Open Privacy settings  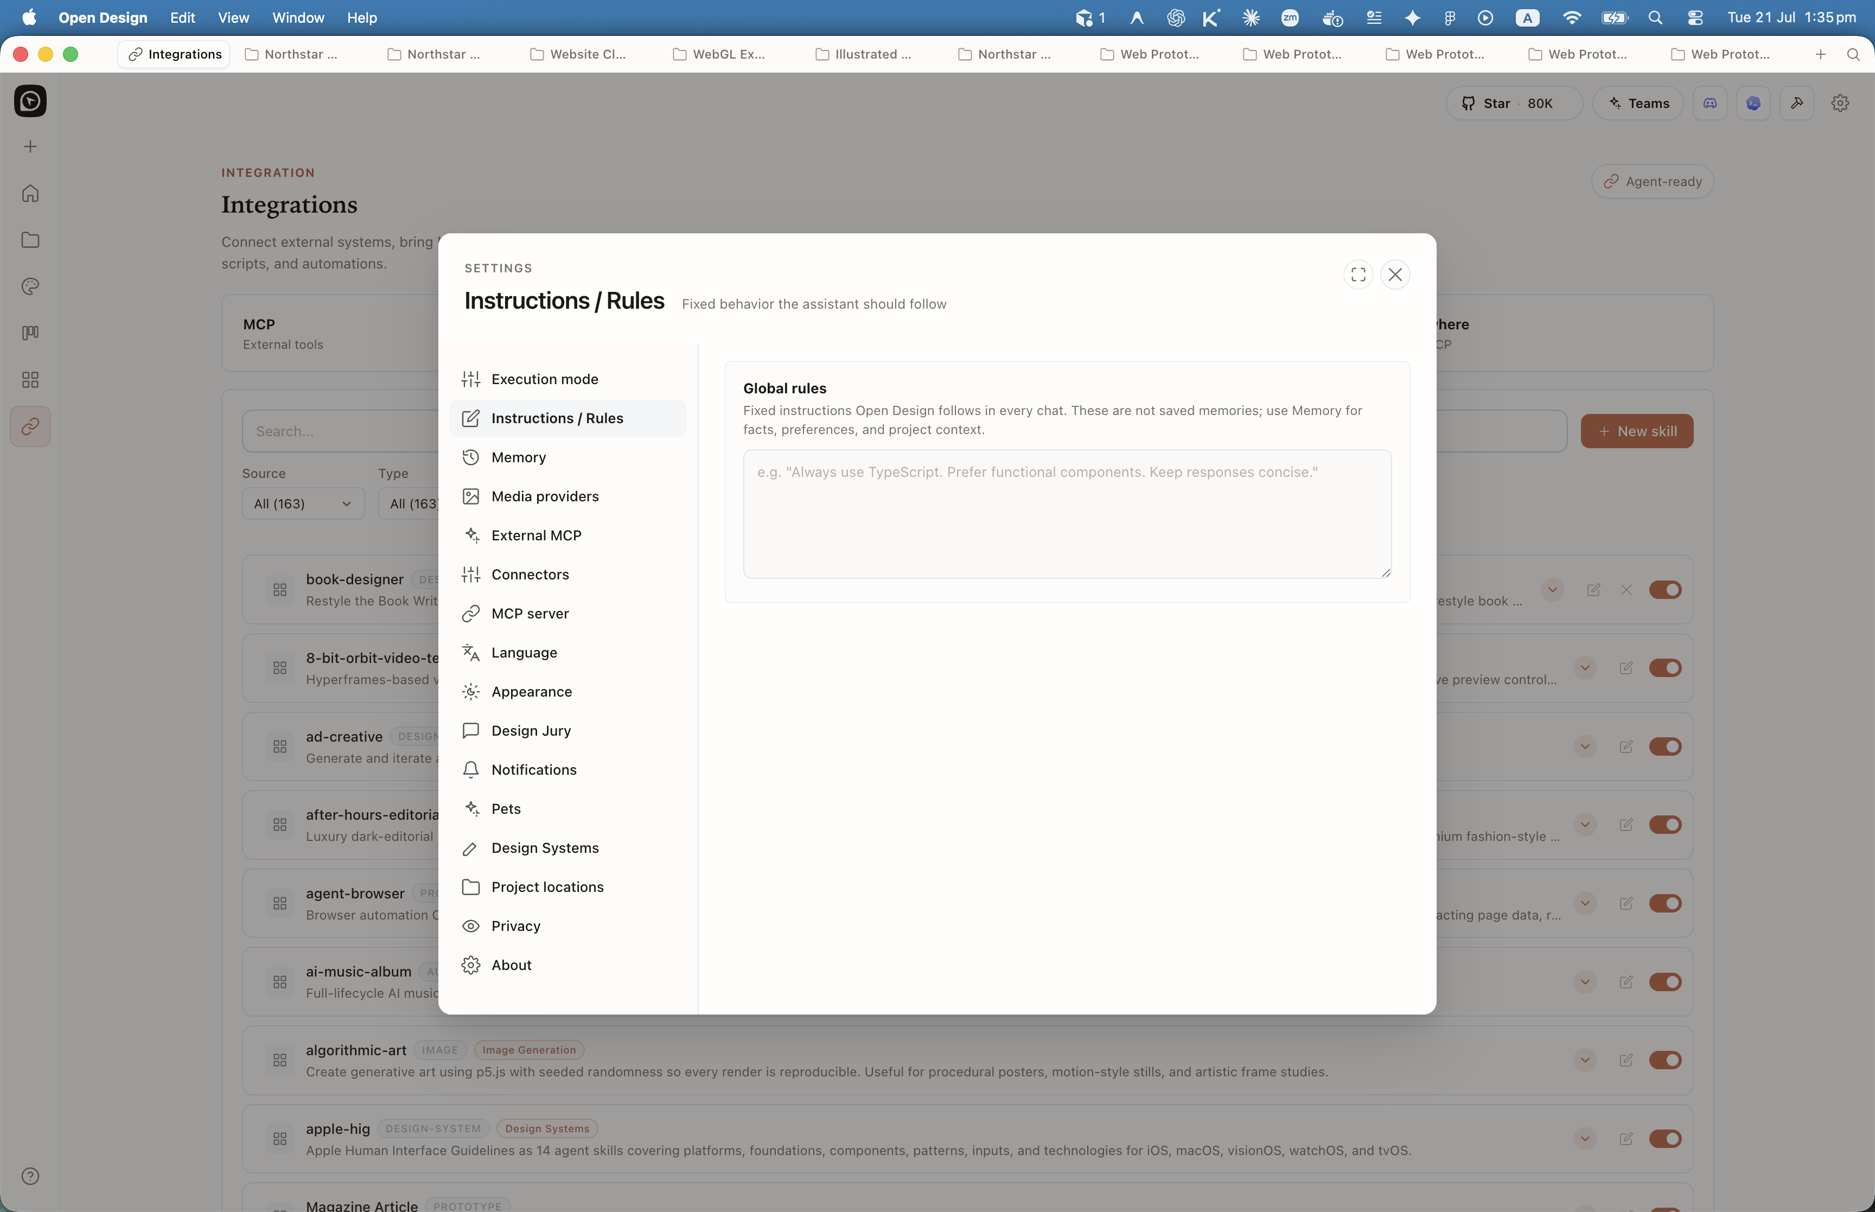tap(567, 926)
